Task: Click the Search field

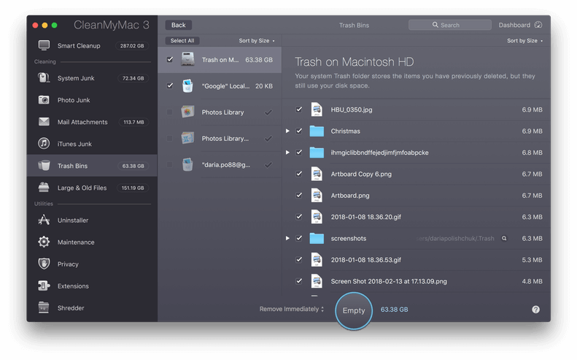Action: point(449,25)
